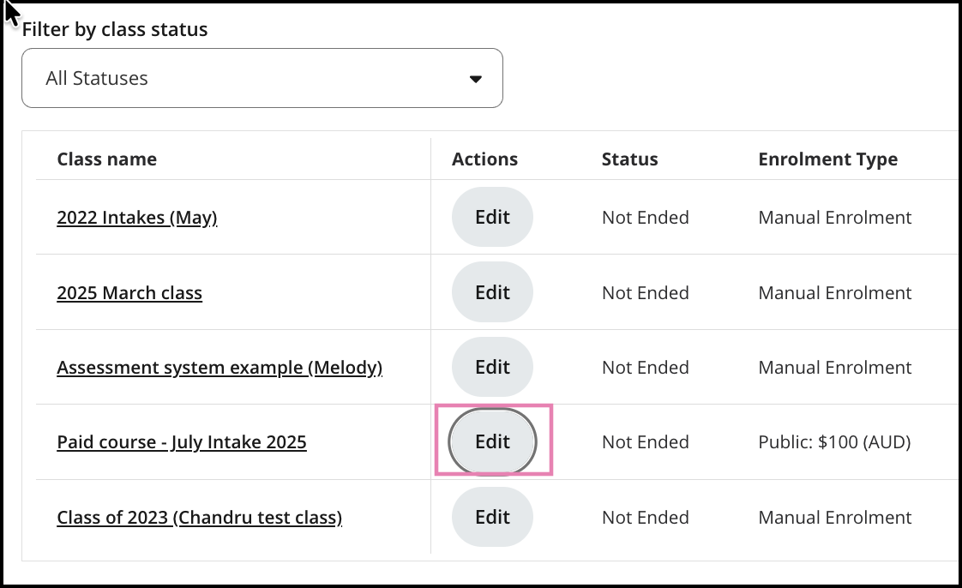Click Not Ended status for 2025 March class
Image resolution: width=962 pixels, height=588 pixels.
point(646,293)
